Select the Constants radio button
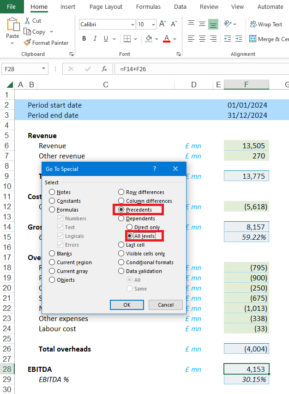289x394 pixels. point(52,201)
